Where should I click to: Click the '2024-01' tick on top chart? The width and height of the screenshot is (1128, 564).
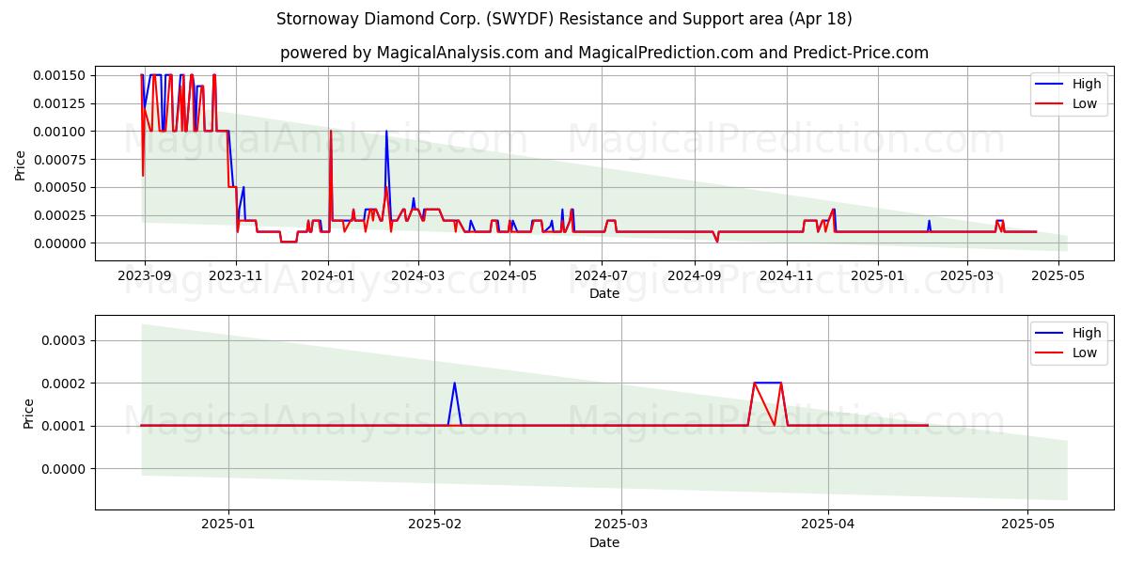[x=328, y=275]
